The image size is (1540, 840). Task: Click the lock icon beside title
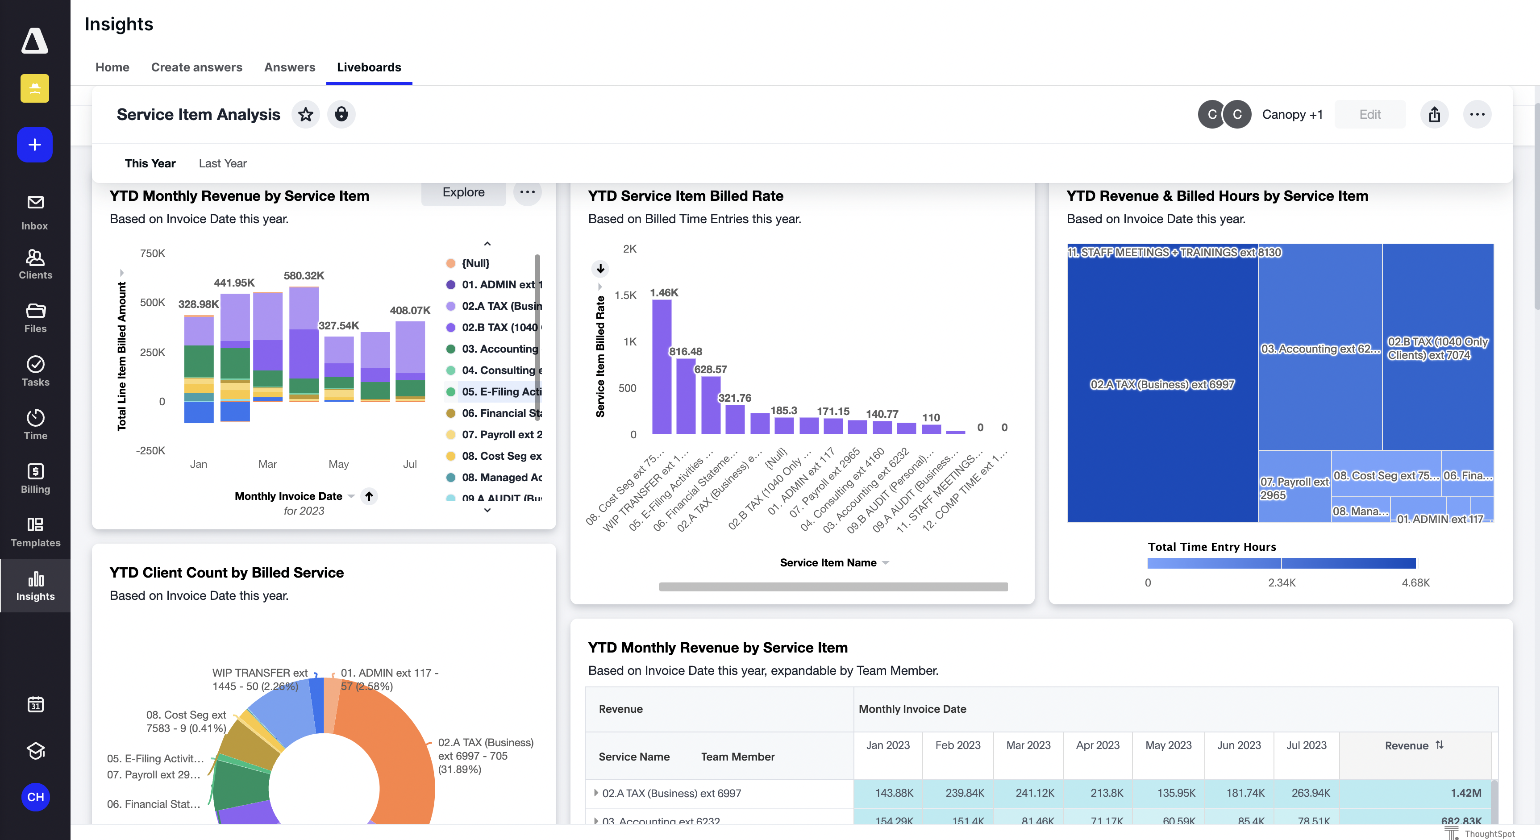pyautogui.click(x=341, y=114)
